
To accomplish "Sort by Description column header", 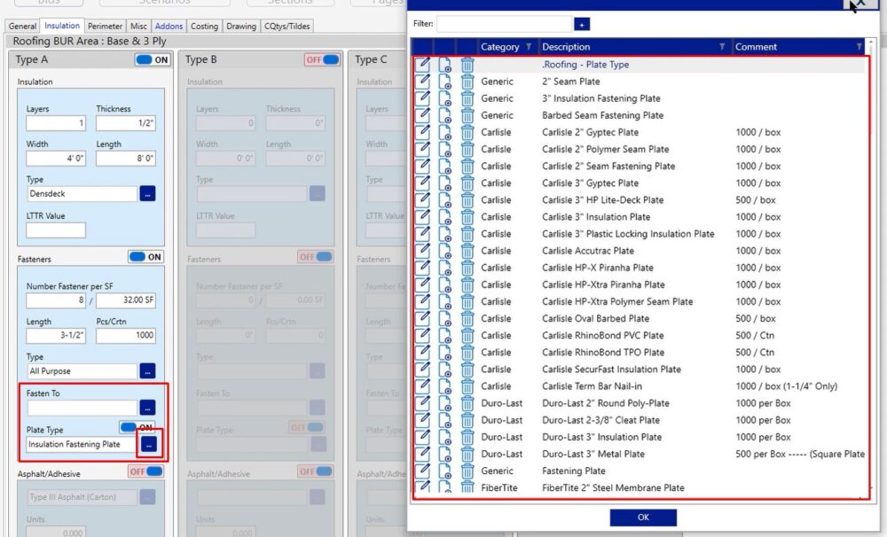I will (x=566, y=47).
